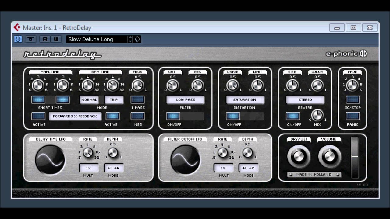390x219 pixels.
Task: Toggle the plugin power/bypass button
Action: [18, 39]
